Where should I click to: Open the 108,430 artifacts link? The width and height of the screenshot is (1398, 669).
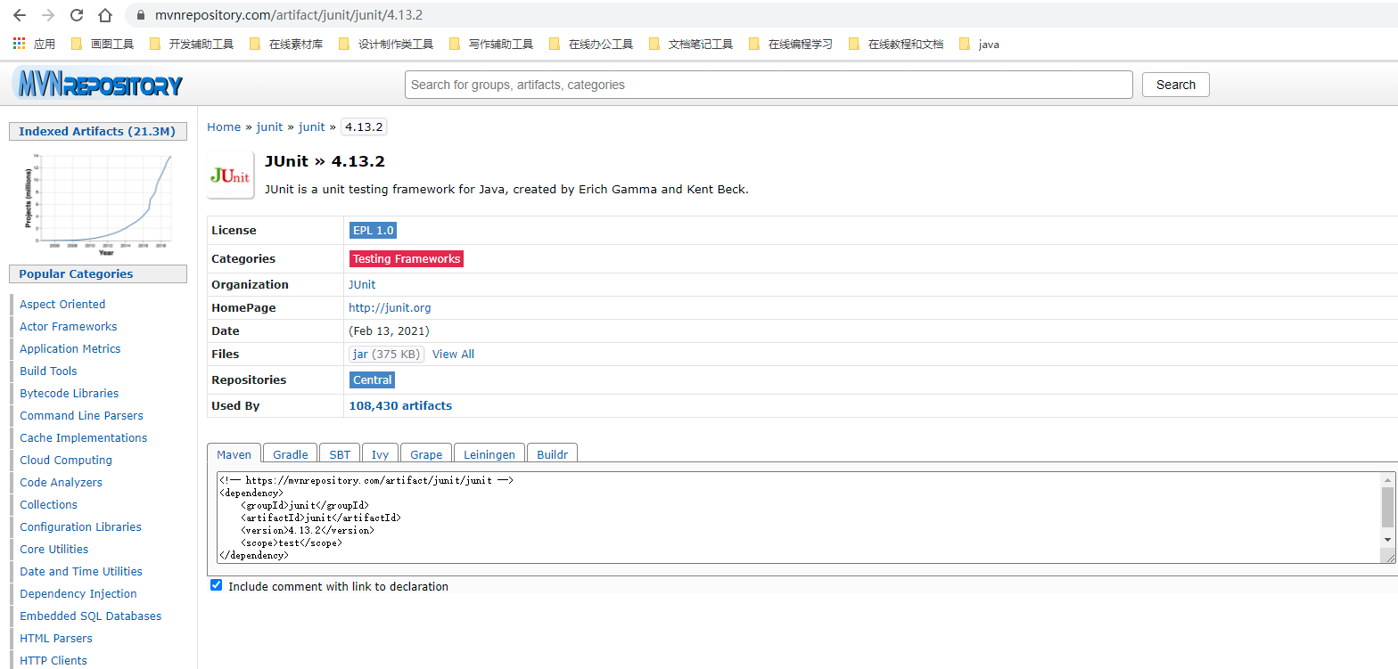(400, 405)
